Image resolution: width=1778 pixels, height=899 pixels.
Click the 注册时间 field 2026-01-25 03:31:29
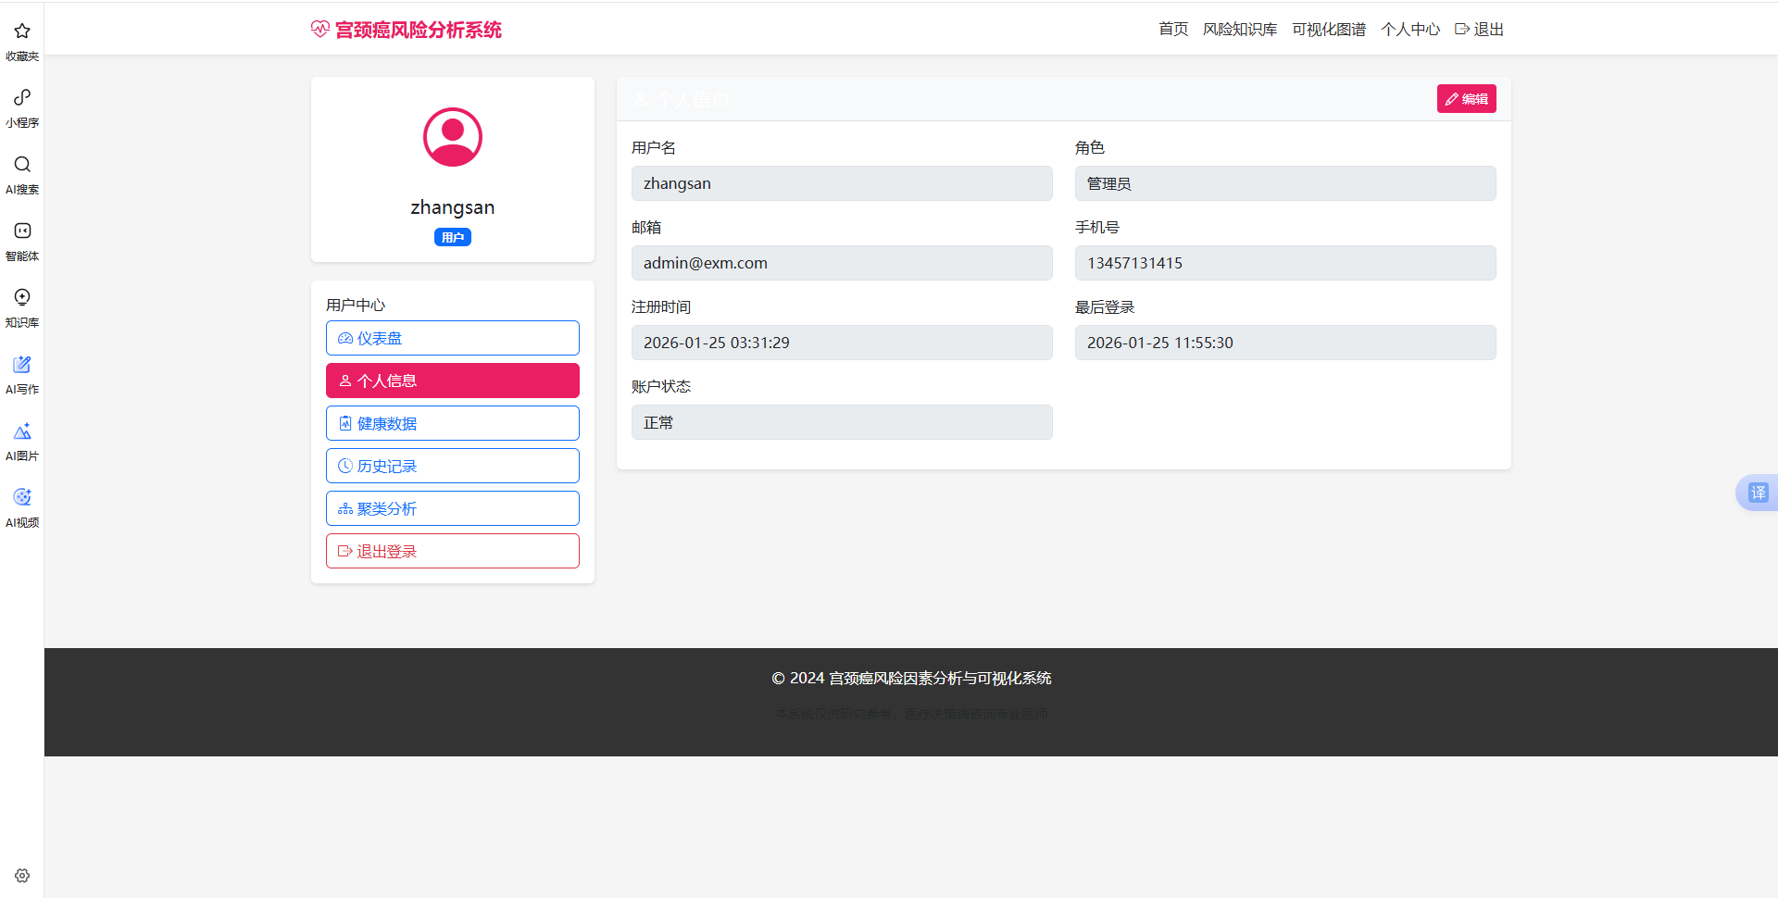pyautogui.click(x=842, y=343)
